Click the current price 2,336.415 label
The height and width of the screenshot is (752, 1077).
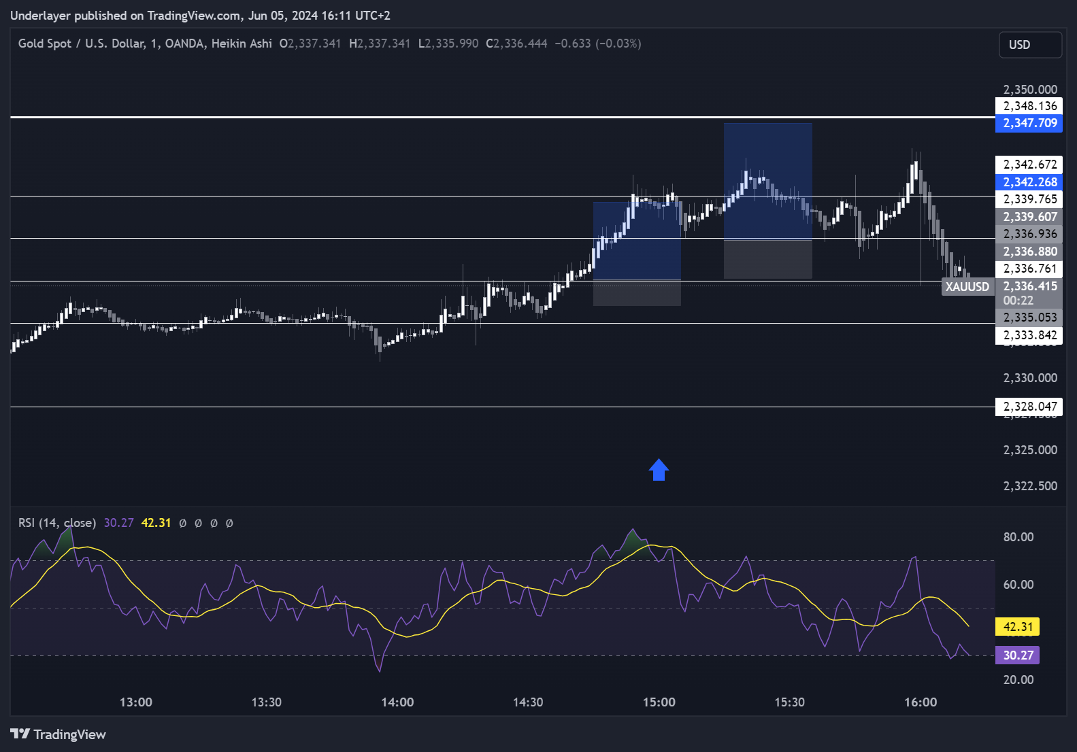click(x=1029, y=286)
